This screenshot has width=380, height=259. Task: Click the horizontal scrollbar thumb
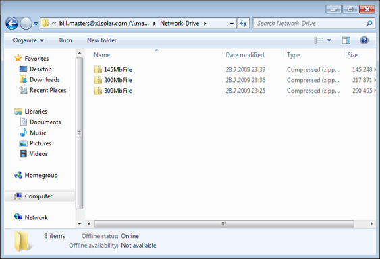tap(224, 224)
